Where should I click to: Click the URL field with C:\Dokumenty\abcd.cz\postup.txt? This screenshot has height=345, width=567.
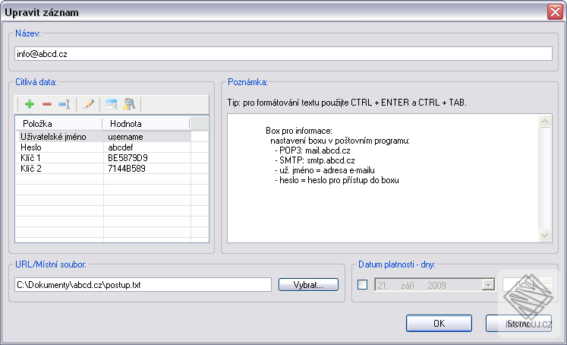point(143,285)
